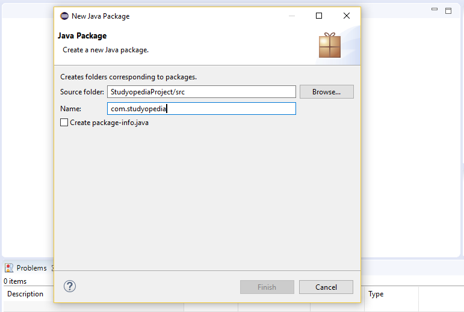Viewport: 464px width, 312px height.
Task: Select the Problems view icon
Action: 9,268
